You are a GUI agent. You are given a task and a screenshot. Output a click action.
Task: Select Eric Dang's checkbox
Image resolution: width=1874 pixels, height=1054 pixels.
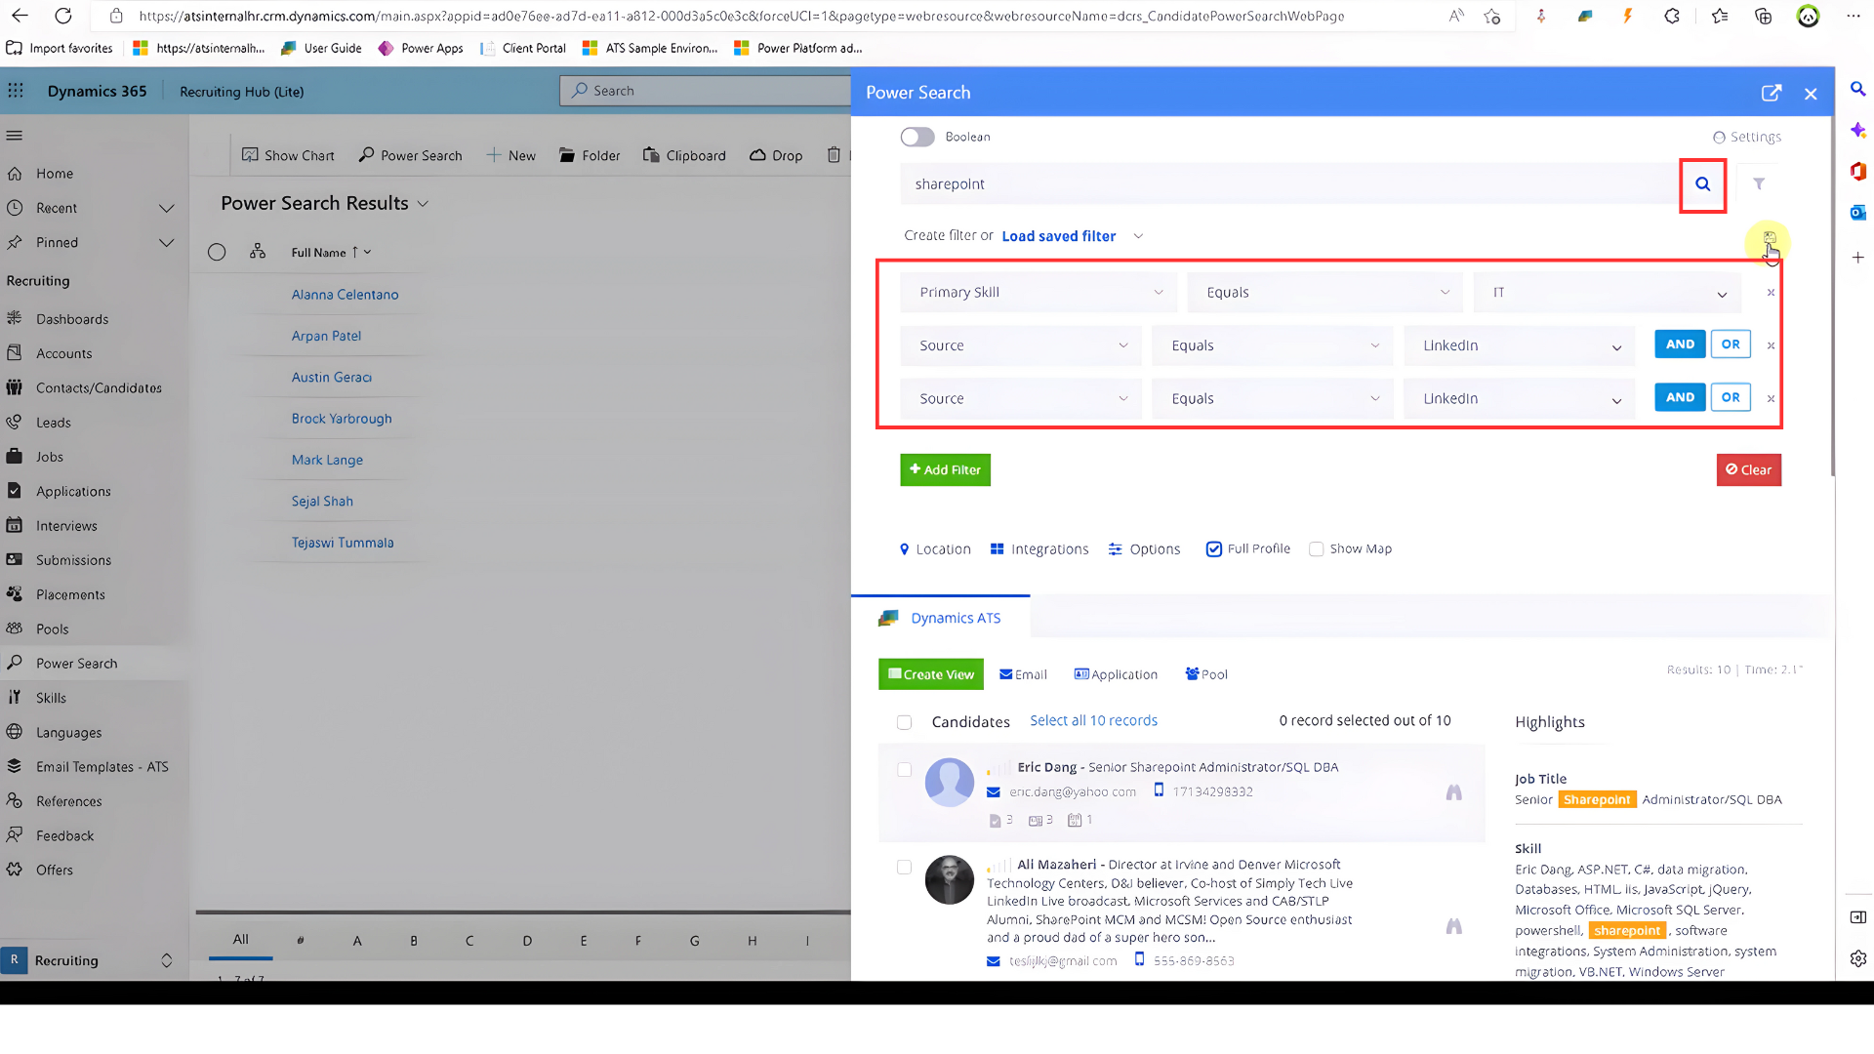pyautogui.click(x=904, y=770)
